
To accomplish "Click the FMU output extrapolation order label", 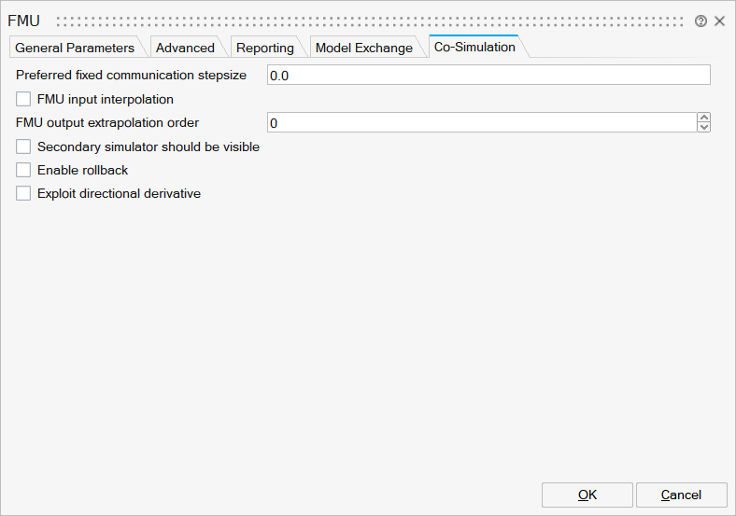I will [107, 122].
